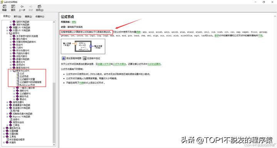Open the 内联 link in the last bullet
The height and width of the screenshot is (148, 277).
tap(81, 83)
